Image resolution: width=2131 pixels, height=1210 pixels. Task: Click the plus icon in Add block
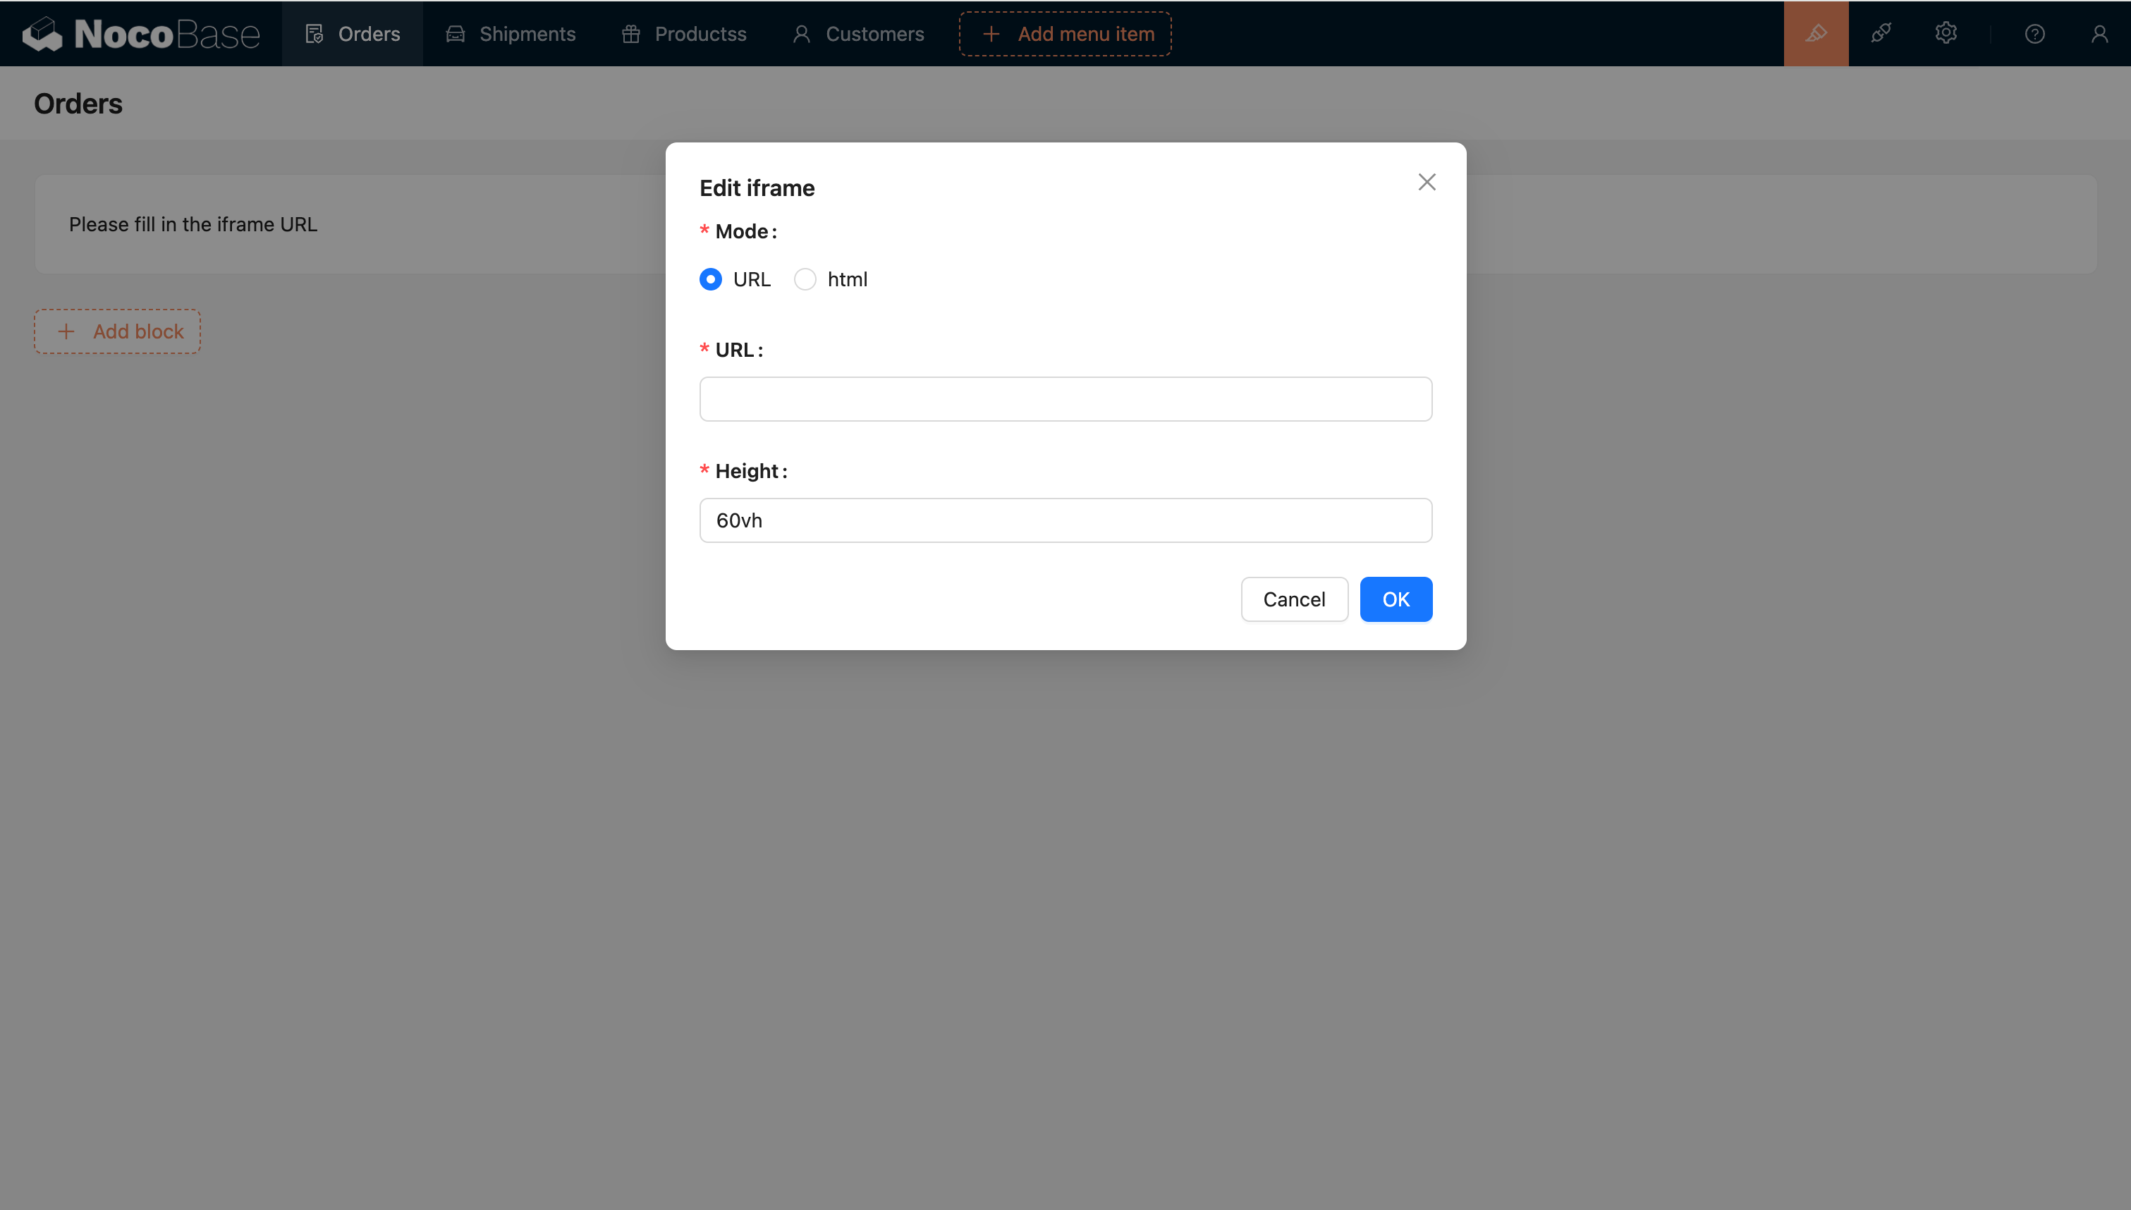click(66, 331)
